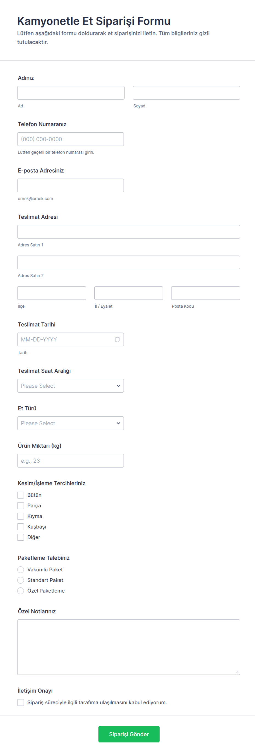Focus the Ad first name field

coord(71,93)
